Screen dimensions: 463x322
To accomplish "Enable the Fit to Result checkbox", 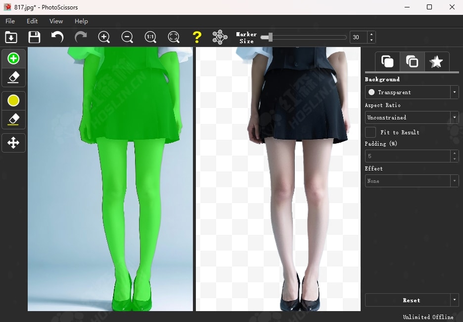I will point(370,132).
